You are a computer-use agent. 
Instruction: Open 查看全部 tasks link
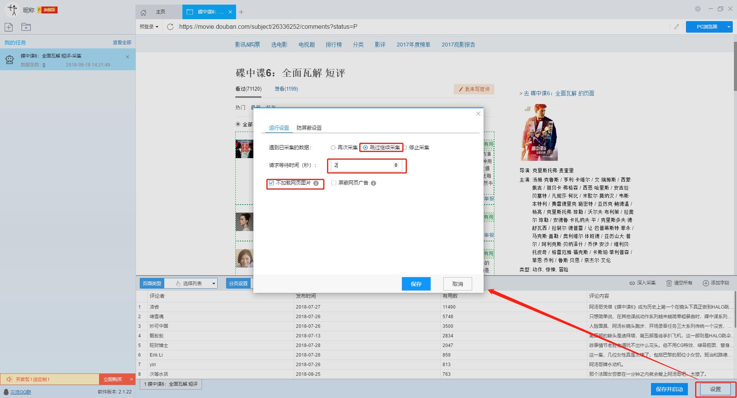click(122, 43)
